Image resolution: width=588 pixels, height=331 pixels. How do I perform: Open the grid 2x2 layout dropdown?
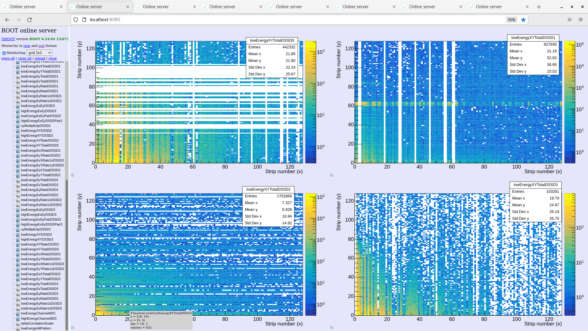[40, 53]
